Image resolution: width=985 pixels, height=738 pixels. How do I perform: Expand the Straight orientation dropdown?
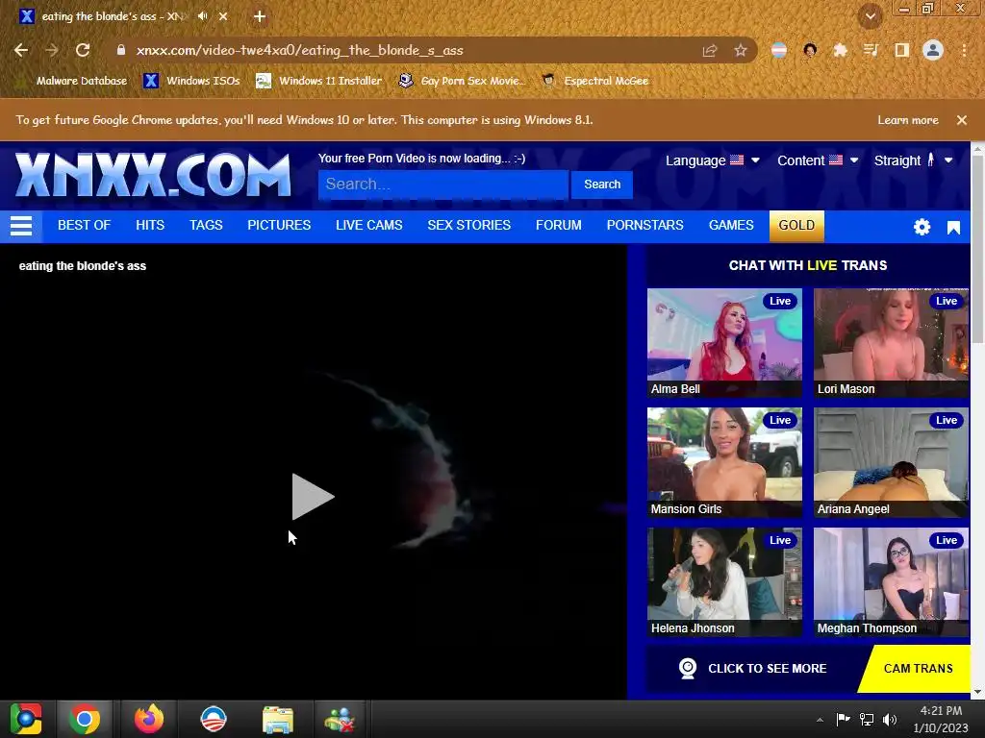[914, 160]
